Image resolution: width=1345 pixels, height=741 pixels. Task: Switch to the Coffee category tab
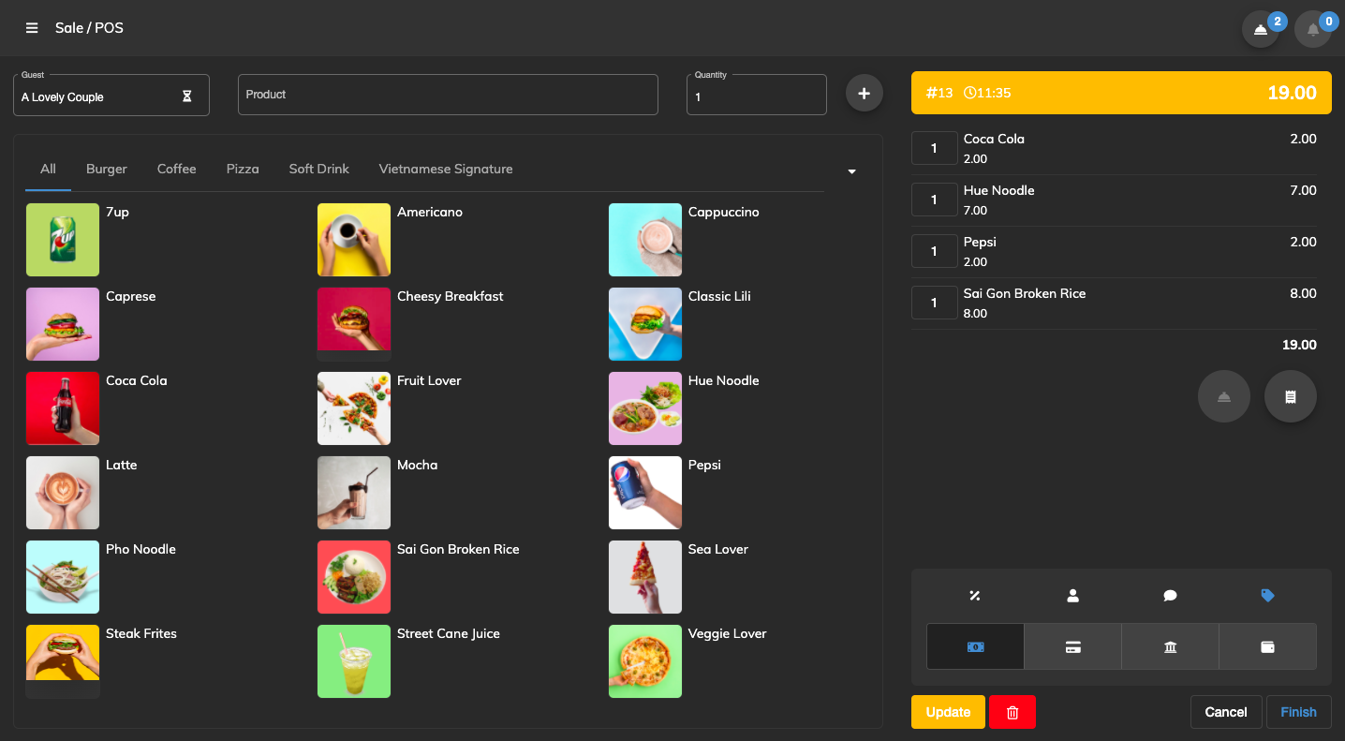176,169
